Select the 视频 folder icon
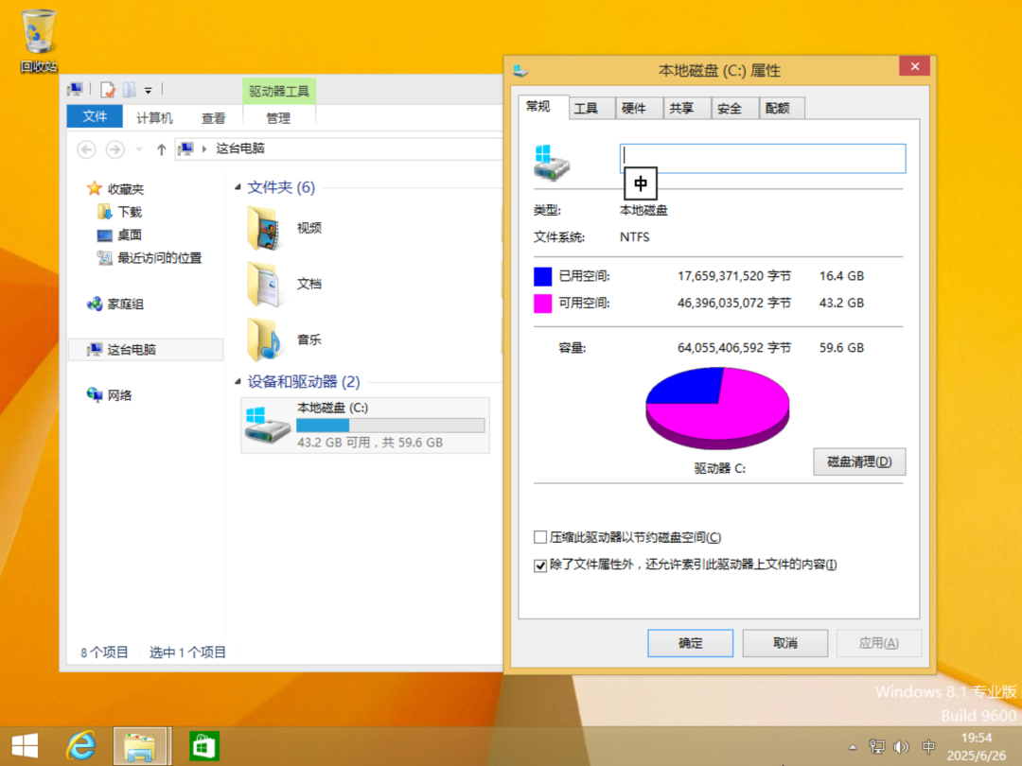 [264, 228]
